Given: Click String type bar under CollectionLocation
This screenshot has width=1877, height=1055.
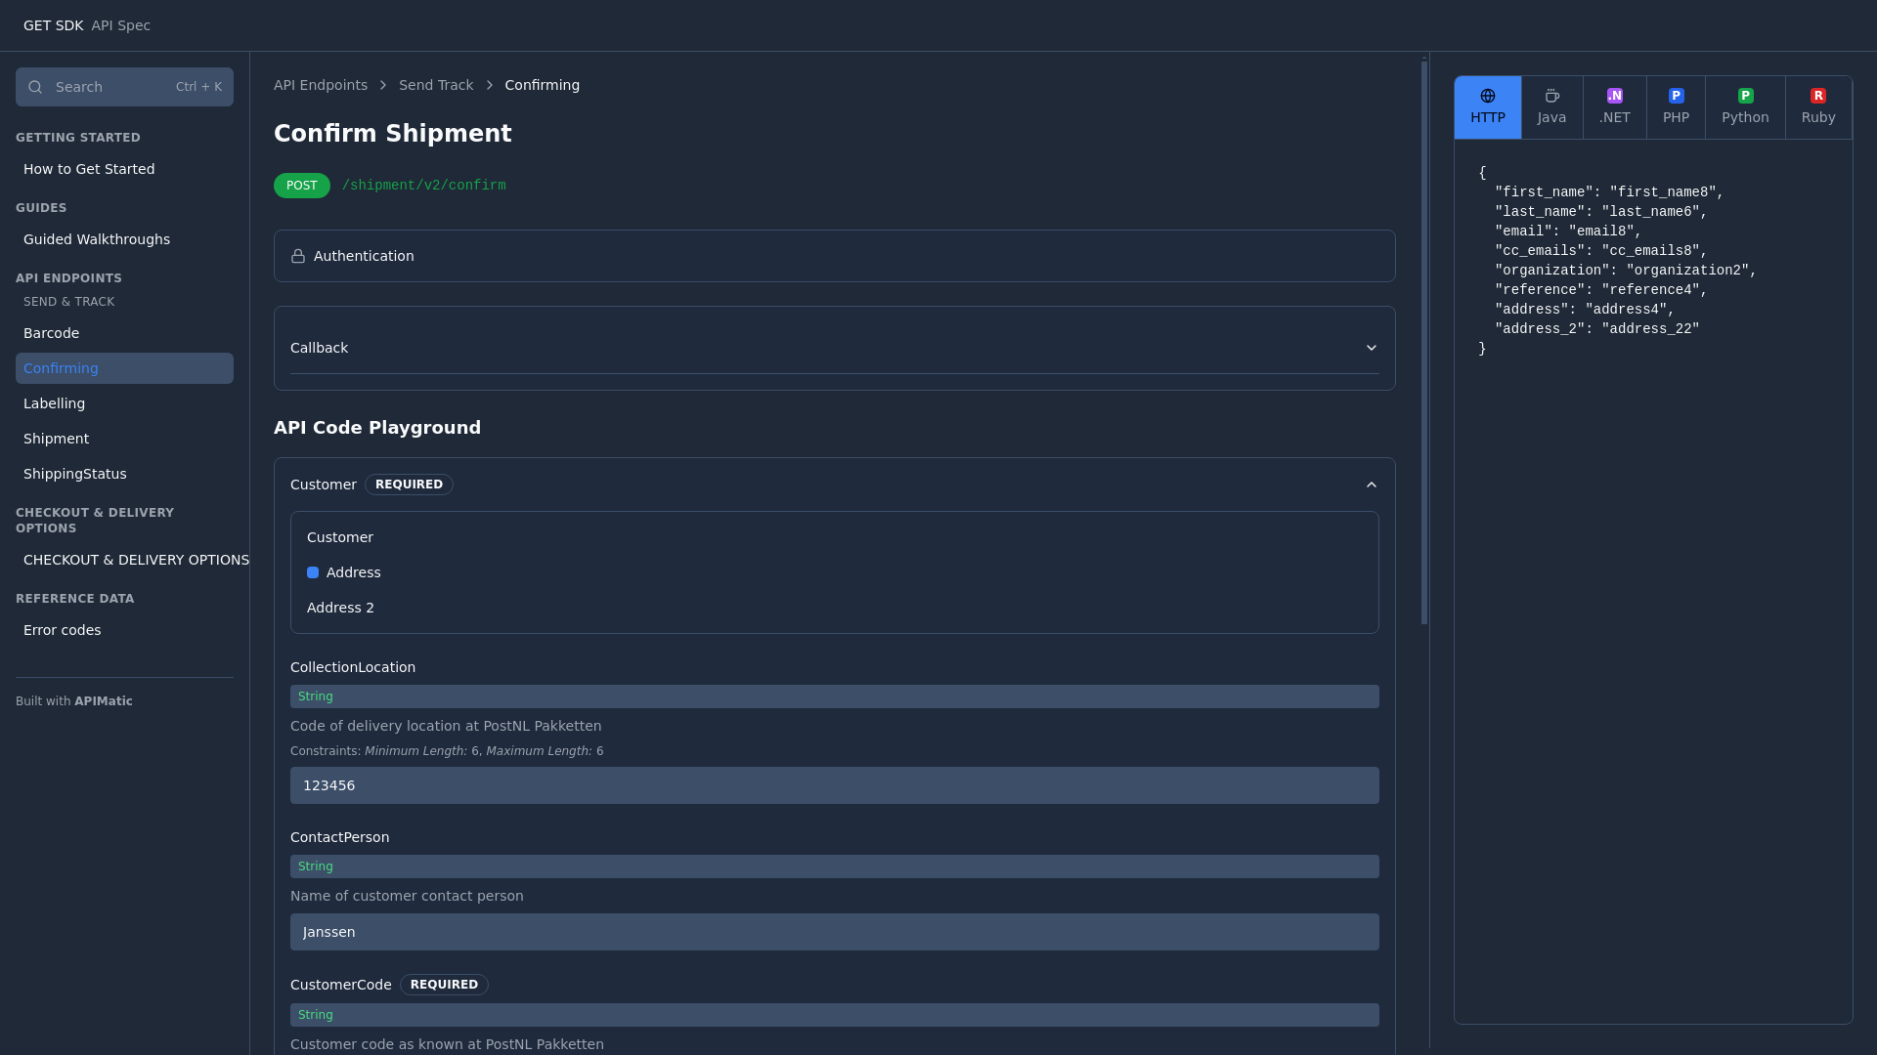Looking at the screenshot, I should [x=835, y=696].
